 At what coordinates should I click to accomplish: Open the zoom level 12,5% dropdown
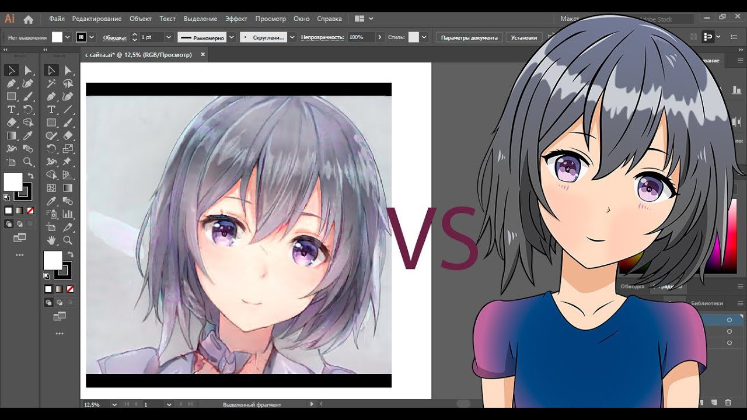pyautogui.click(x=114, y=404)
